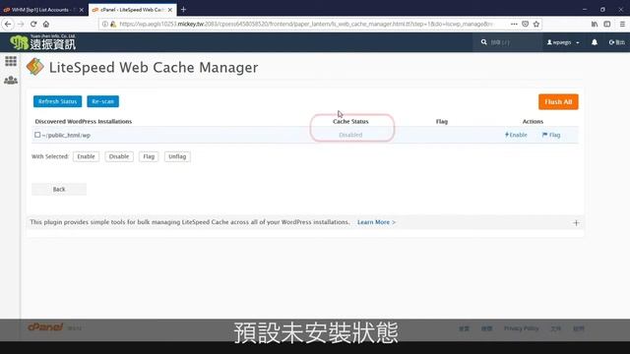Go back using the Back button
Image resolution: width=630 pixels, height=354 pixels.
tap(59, 189)
